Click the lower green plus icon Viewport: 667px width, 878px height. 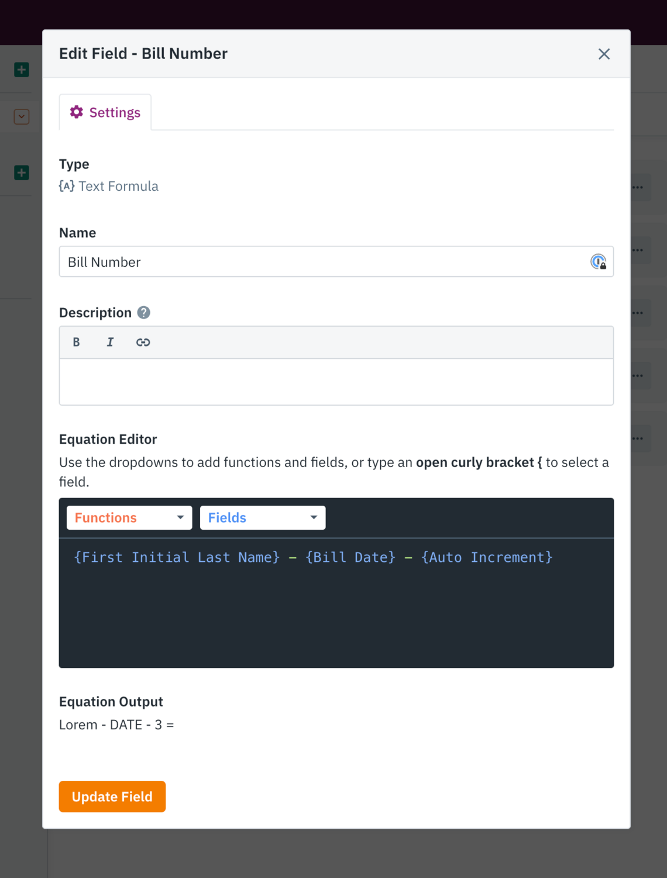22,173
